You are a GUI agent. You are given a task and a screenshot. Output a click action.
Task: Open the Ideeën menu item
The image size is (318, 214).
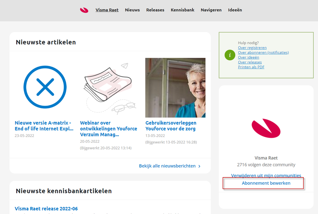pos(235,10)
